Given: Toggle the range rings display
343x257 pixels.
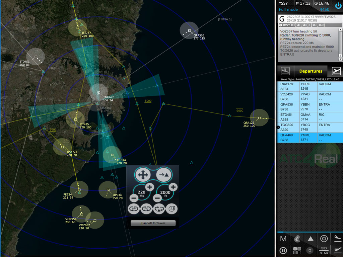Looking at the screenshot, I should tap(324, 239).
